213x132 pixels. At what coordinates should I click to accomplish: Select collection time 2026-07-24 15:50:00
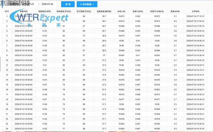[24, 95]
